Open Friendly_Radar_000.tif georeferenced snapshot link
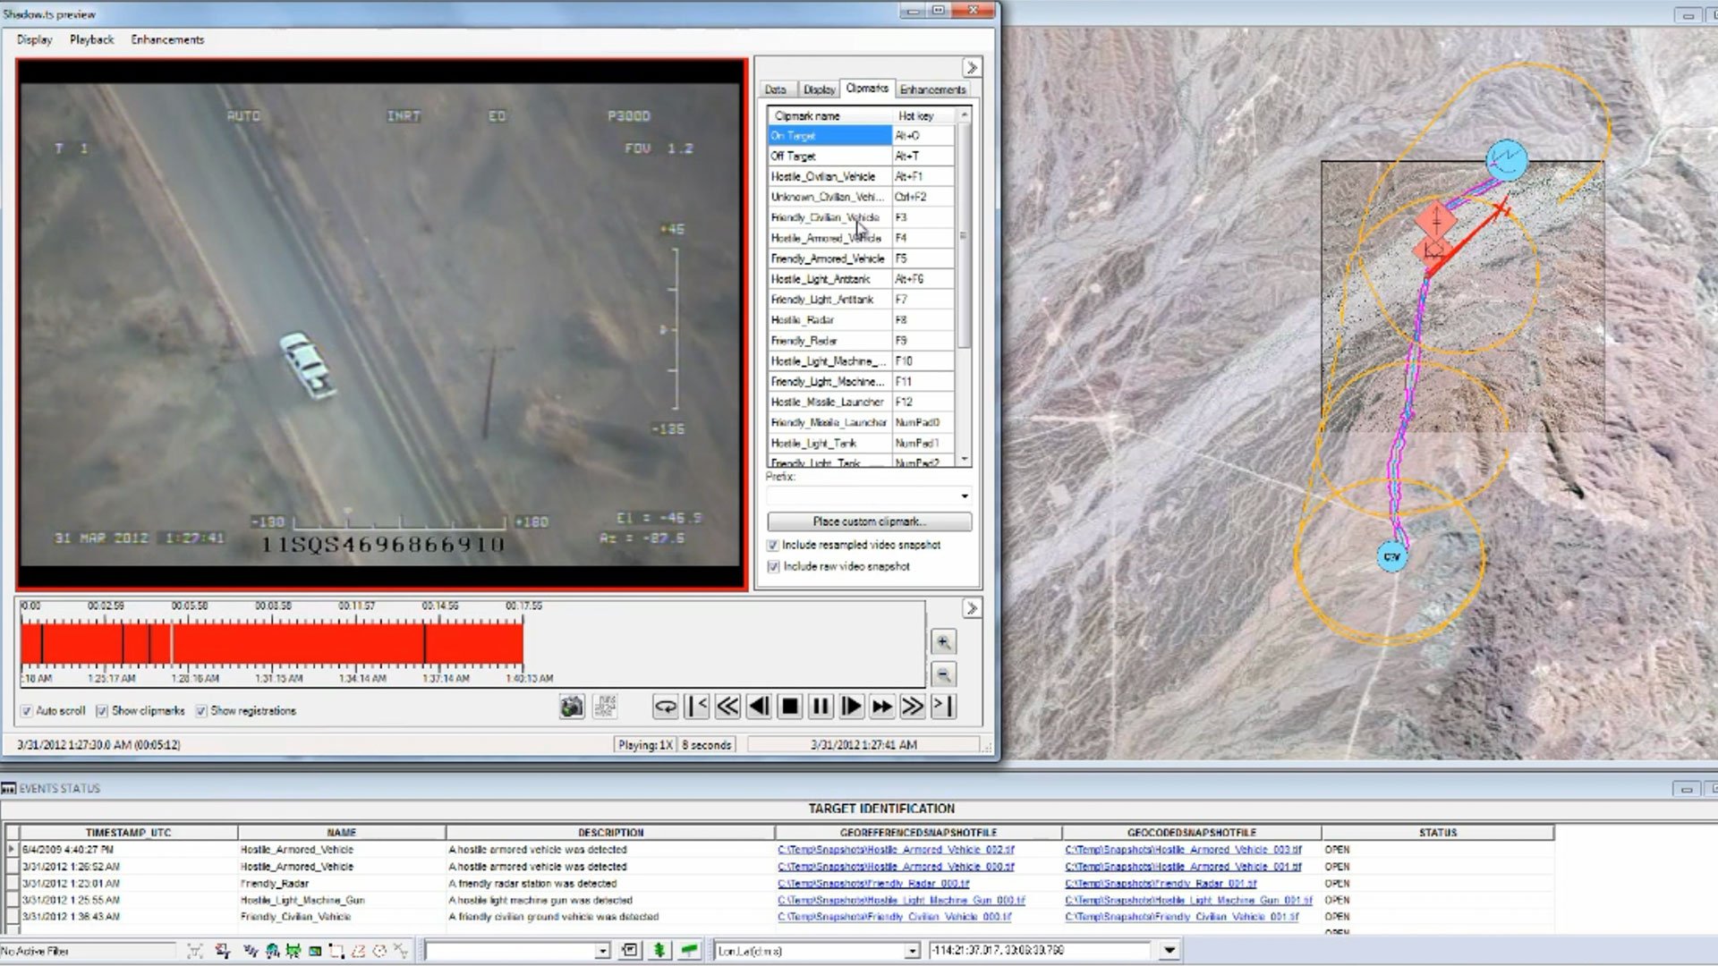The image size is (1718, 966). pos(872,884)
